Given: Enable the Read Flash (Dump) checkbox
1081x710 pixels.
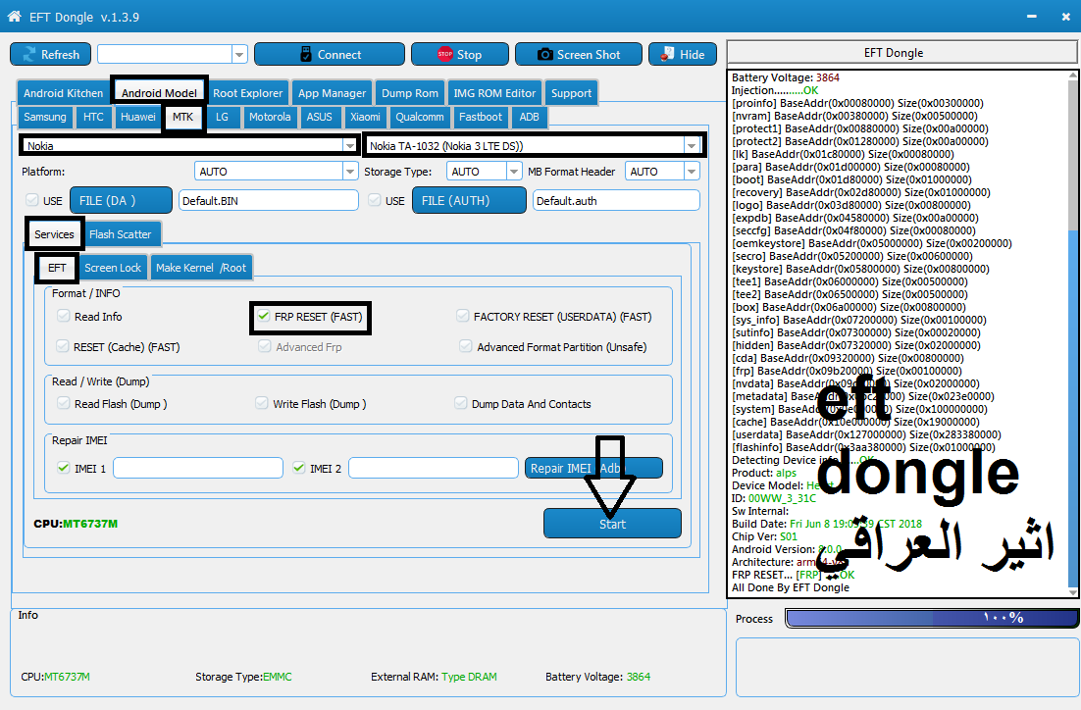Looking at the screenshot, I should [64, 403].
